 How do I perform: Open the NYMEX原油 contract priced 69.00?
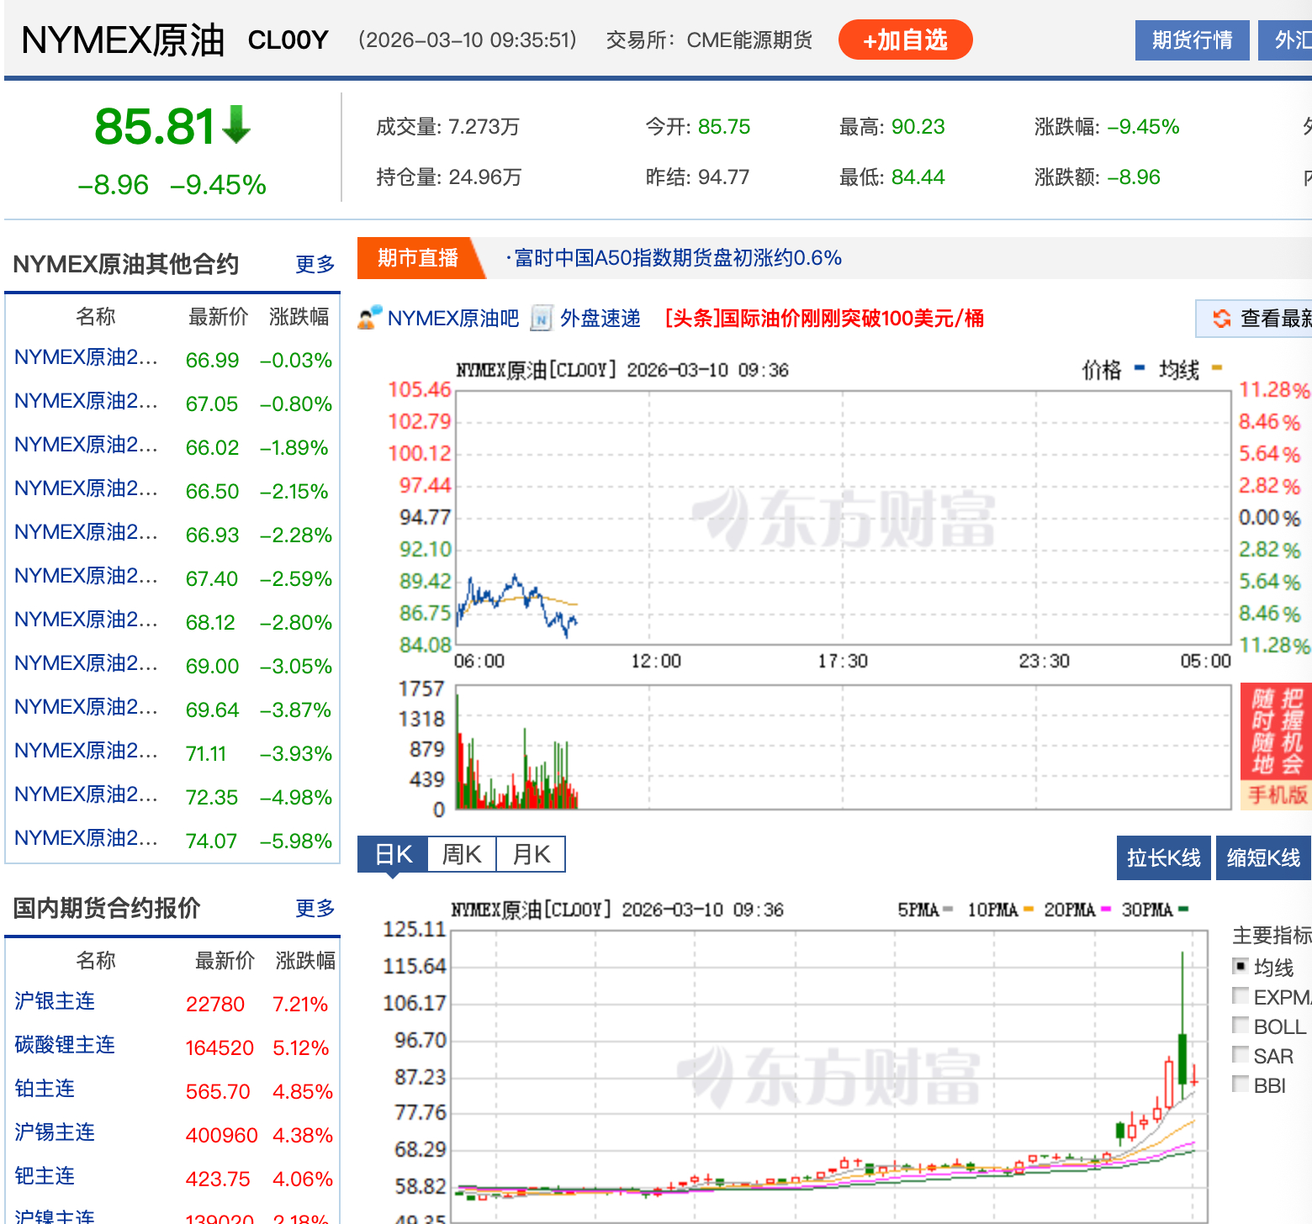[x=86, y=665]
